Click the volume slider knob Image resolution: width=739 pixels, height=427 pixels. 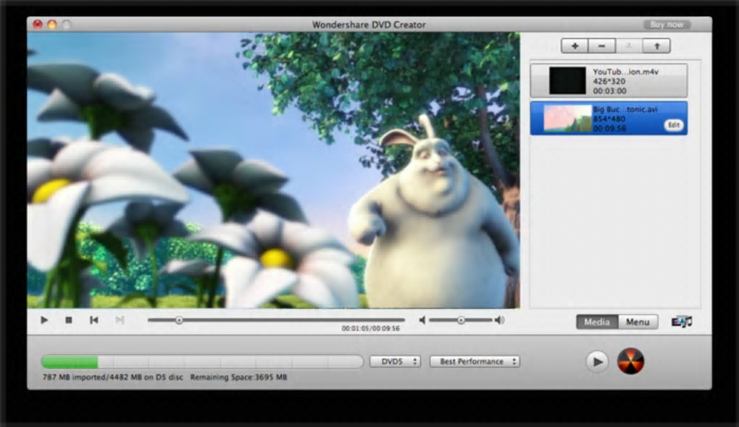coord(461,320)
